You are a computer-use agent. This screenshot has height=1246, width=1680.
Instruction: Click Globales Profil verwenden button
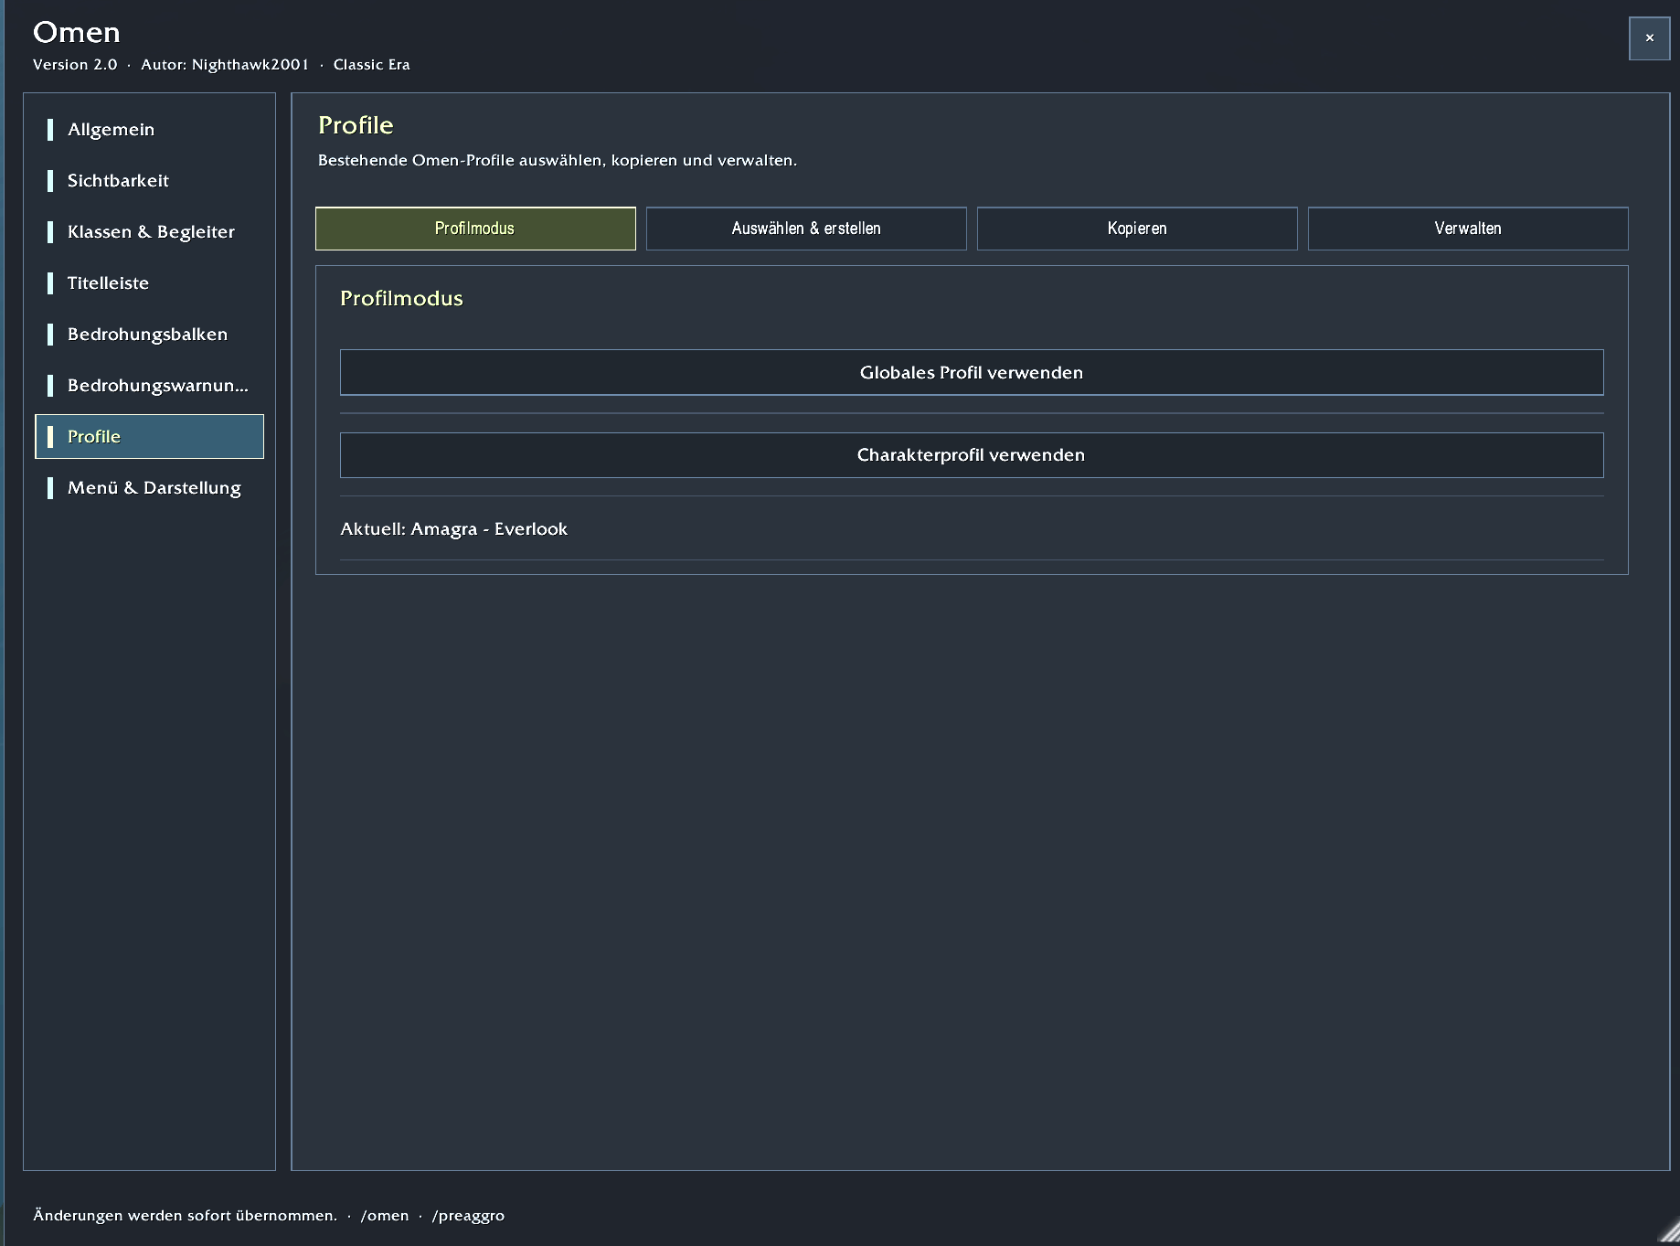click(972, 372)
